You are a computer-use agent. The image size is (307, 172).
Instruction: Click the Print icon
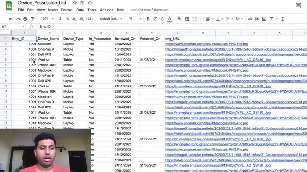click(25, 19)
